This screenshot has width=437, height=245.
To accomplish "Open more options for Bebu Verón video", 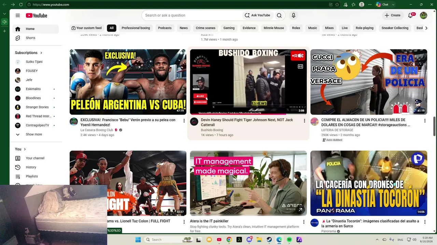I will [x=184, y=120].
